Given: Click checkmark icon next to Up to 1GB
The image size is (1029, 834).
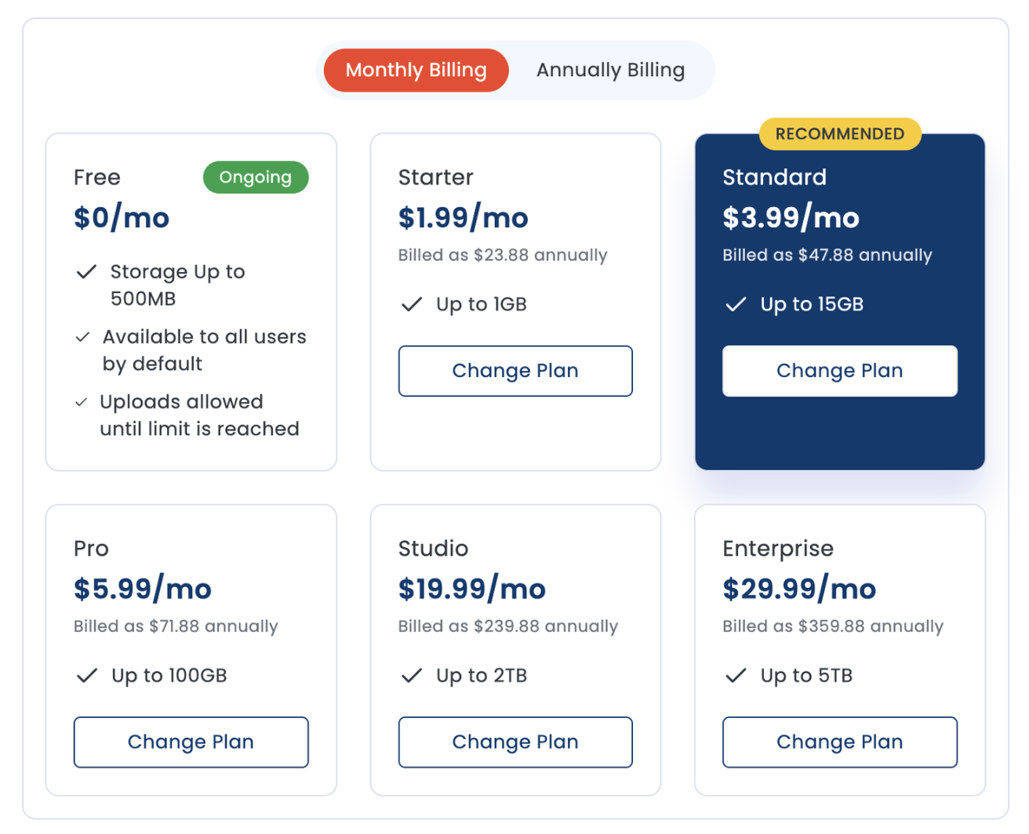Looking at the screenshot, I should pos(412,304).
